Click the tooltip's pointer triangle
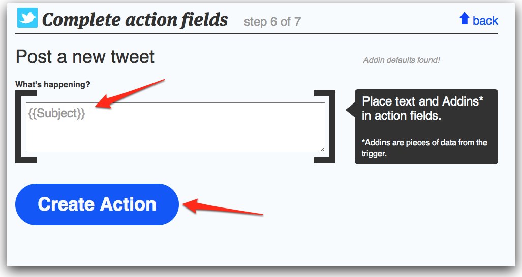This screenshot has height=277, width=522. click(x=350, y=109)
